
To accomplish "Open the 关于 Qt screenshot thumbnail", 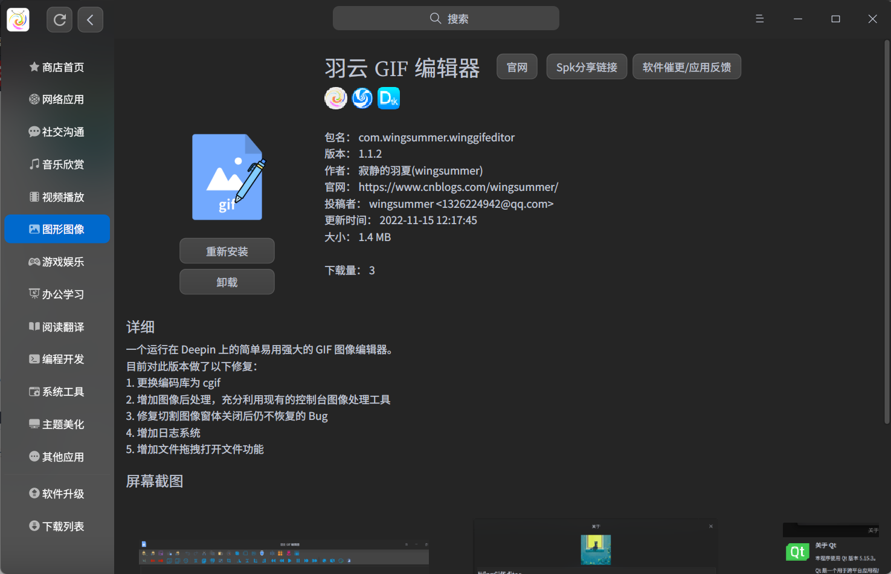I will [831, 549].
